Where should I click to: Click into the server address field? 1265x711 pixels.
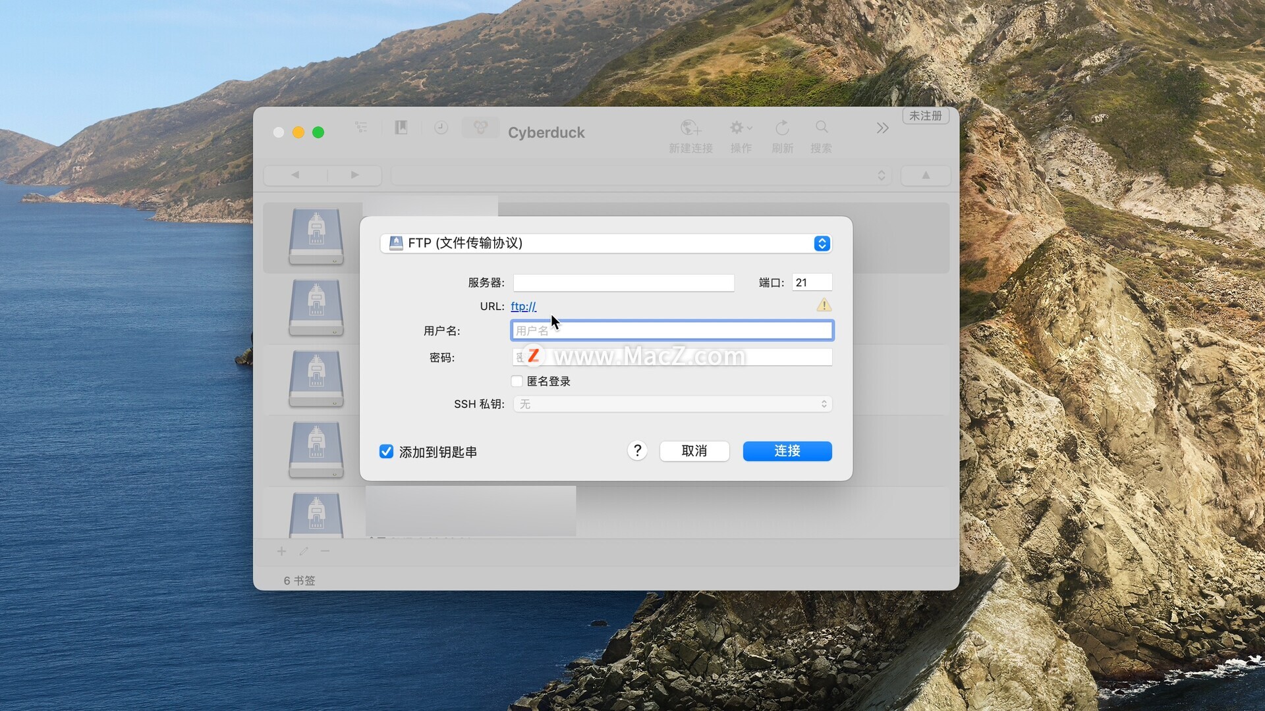click(623, 283)
